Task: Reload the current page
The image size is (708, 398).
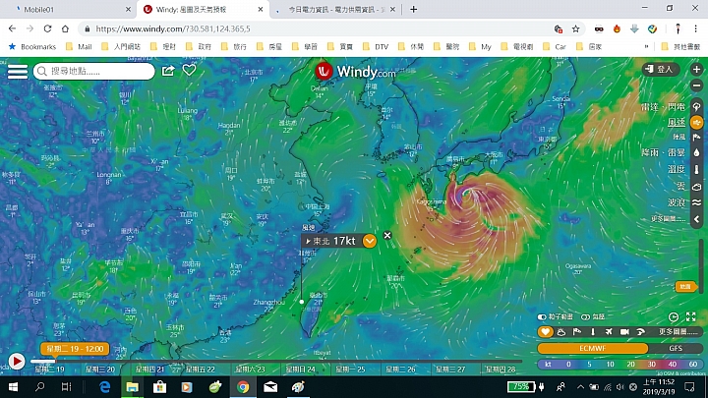Action: click(x=47, y=28)
